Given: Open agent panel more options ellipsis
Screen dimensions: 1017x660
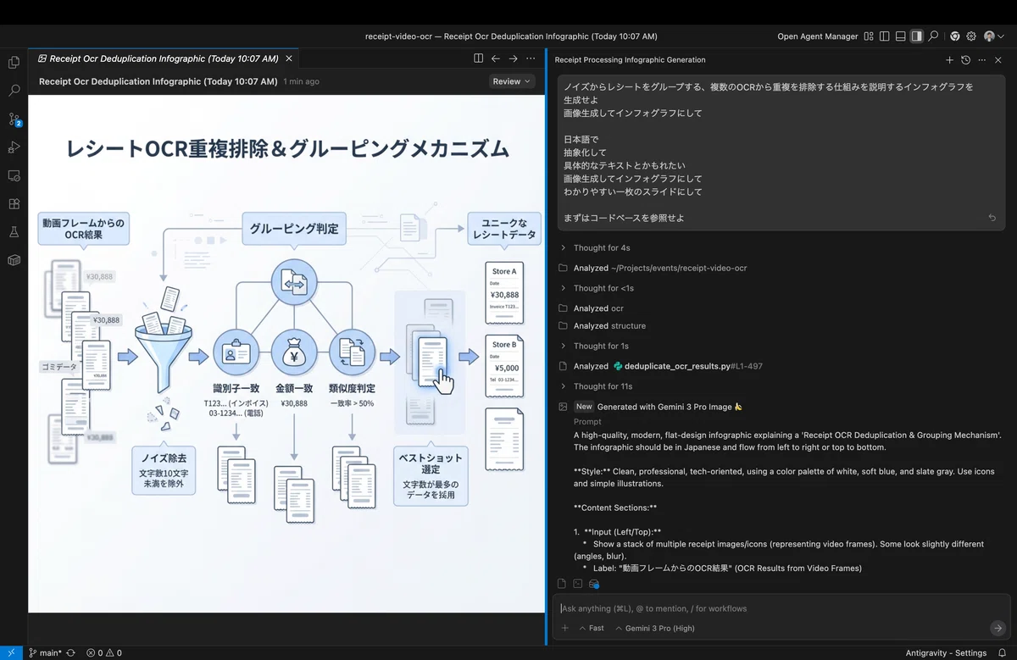Looking at the screenshot, I should tap(981, 60).
